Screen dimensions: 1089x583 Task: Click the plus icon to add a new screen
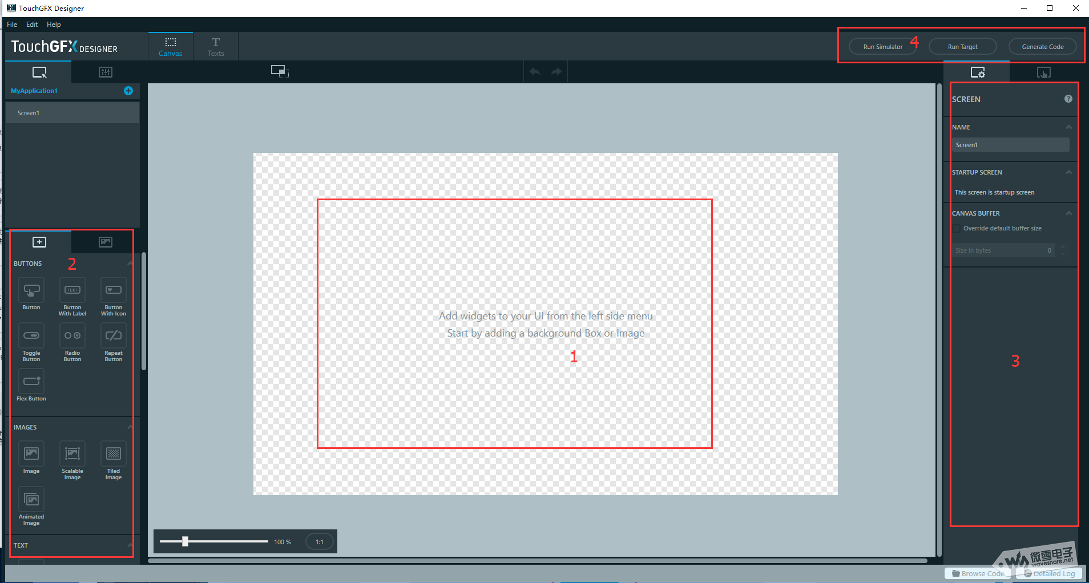(128, 91)
